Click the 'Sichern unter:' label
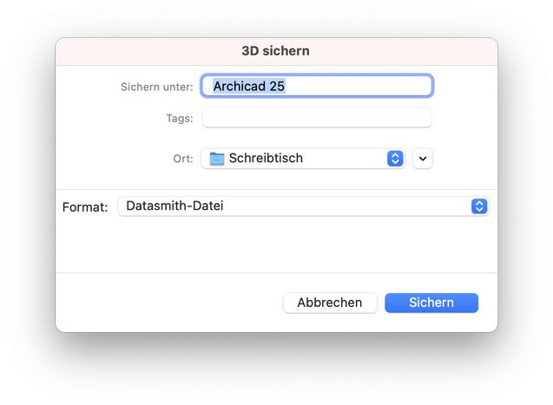This screenshot has height=405, width=553. pyautogui.click(x=157, y=87)
